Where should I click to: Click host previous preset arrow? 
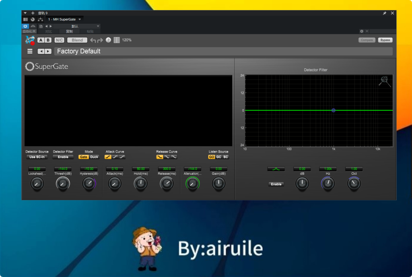pos(47,26)
